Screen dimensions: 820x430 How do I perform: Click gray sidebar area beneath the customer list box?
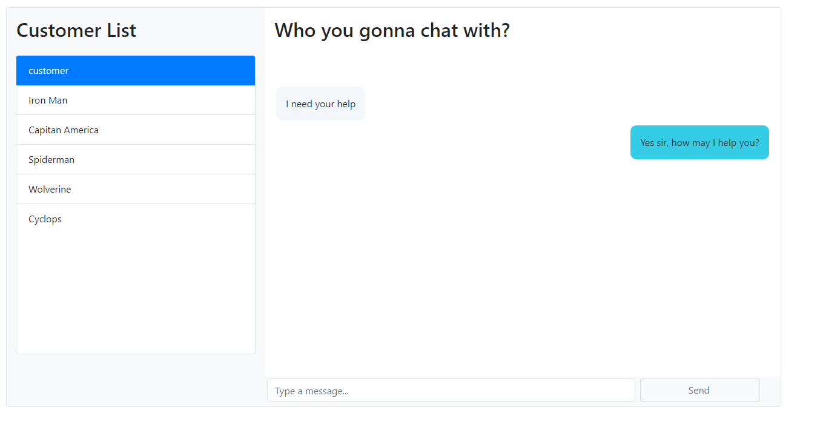pos(136,380)
